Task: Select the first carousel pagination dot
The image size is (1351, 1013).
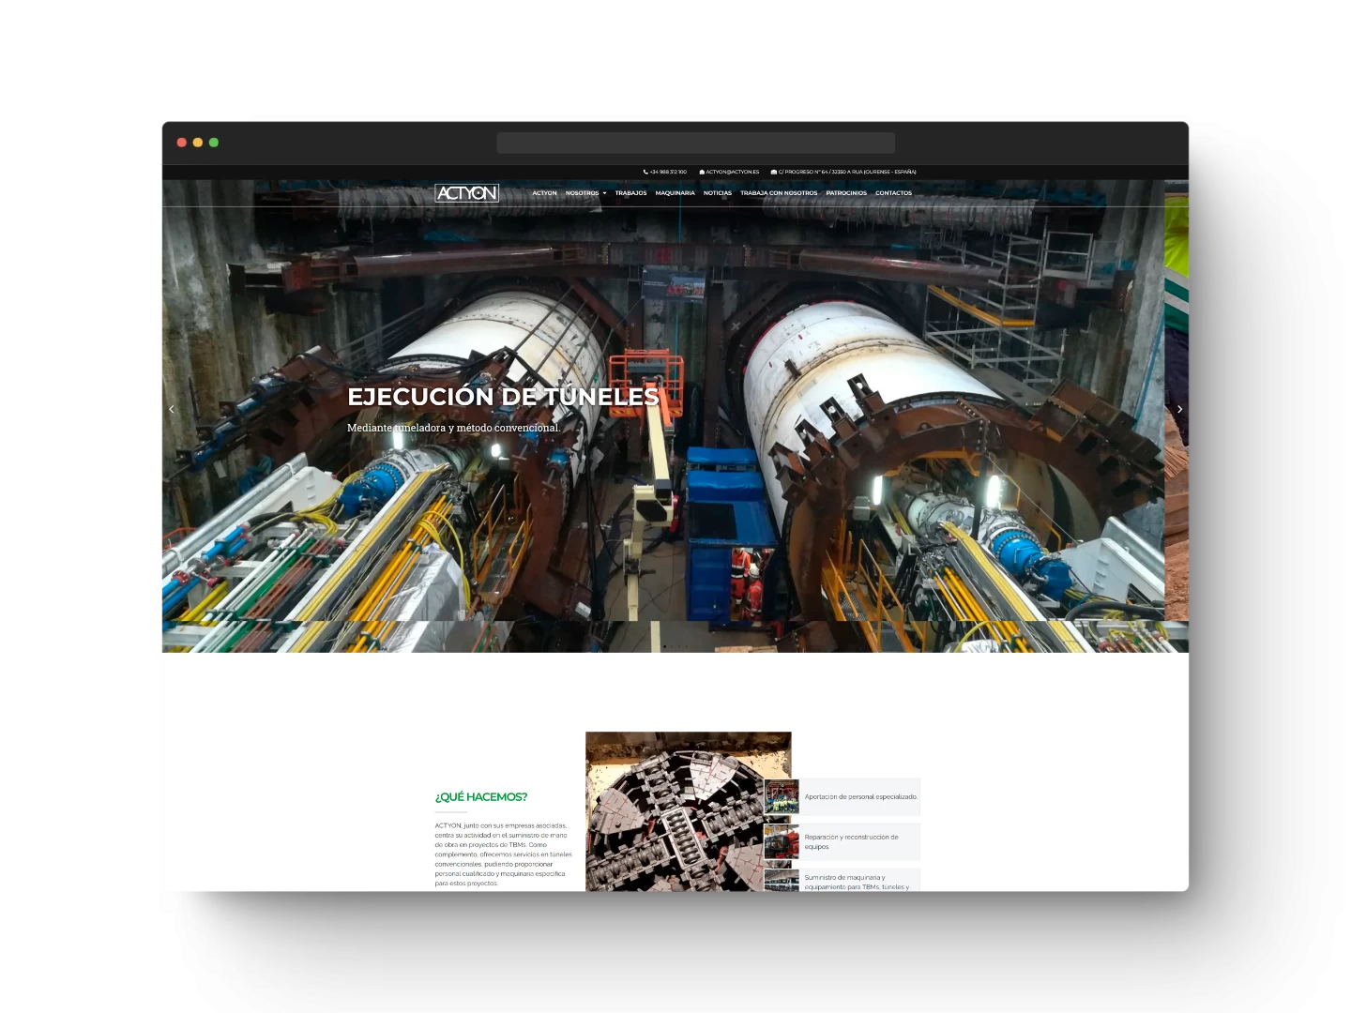Action: pyautogui.click(x=665, y=646)
